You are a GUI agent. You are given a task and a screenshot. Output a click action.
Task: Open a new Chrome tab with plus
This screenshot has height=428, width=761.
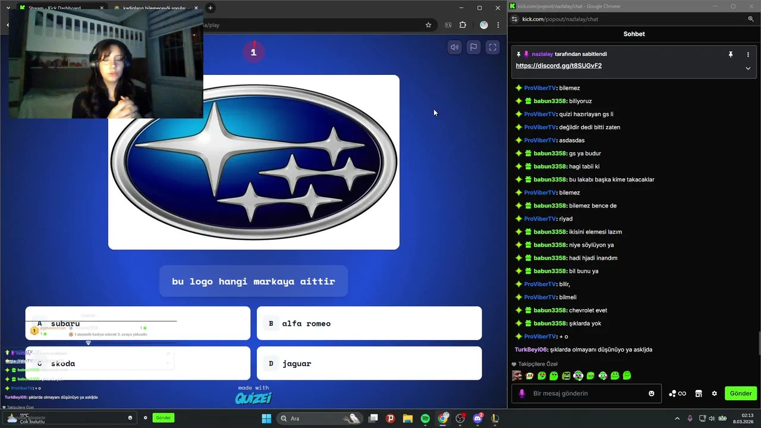210,8
